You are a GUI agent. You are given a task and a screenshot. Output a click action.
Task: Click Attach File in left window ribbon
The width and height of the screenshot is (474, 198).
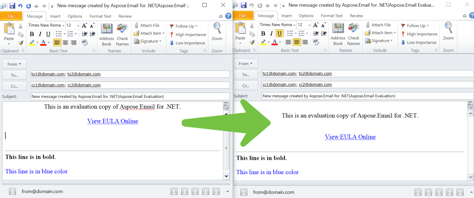pyautogui.click(x=147, y=25)
